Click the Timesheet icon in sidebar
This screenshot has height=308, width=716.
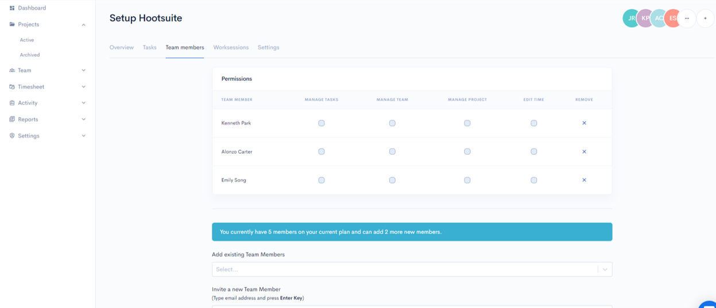12,87
